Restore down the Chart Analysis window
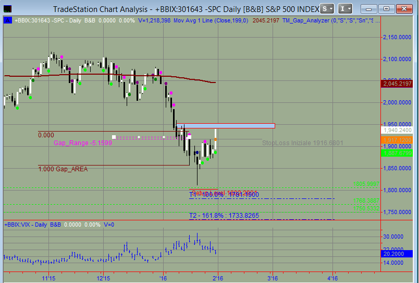The image size is (419, 283). [x=386, y=9]
